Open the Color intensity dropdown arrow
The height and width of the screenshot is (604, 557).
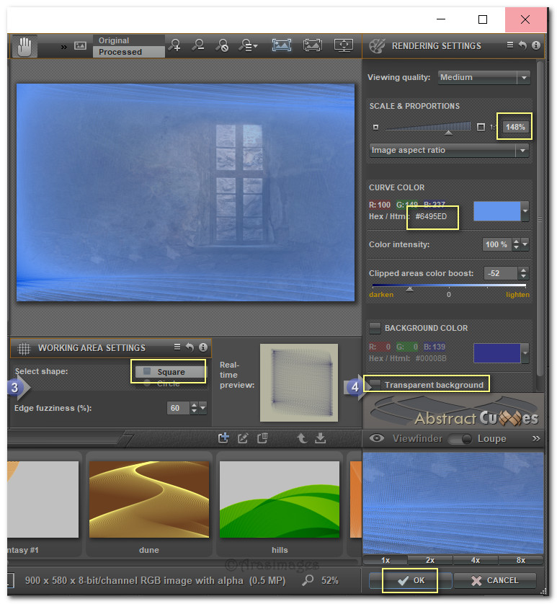point(525,244)
